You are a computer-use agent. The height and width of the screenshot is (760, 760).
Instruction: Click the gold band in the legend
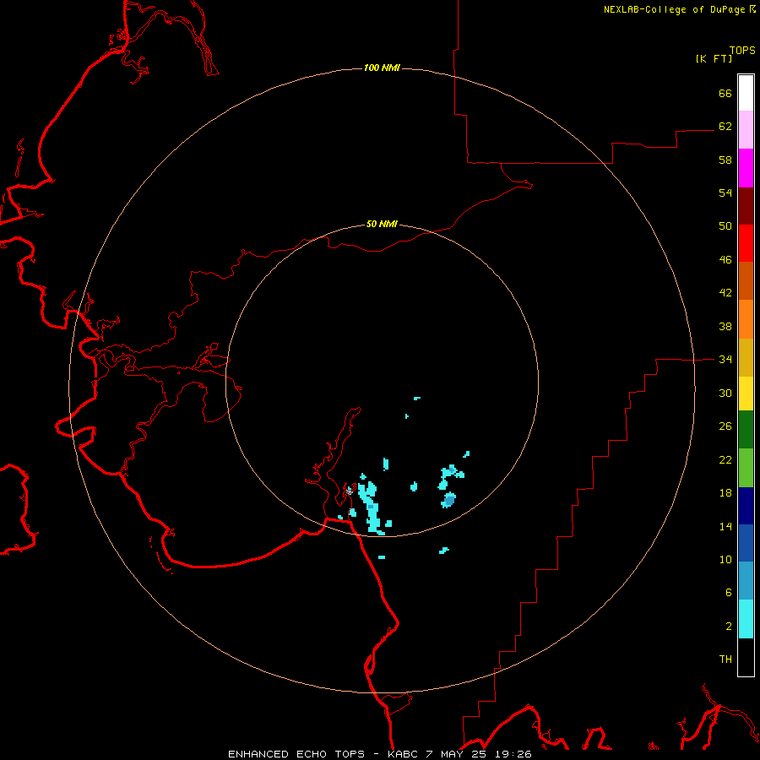[746, 358]
